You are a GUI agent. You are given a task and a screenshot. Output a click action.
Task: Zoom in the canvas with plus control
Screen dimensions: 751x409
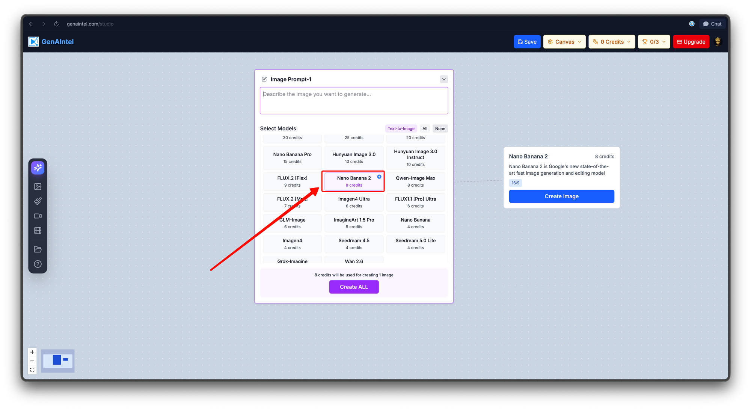tap(32, 352)
